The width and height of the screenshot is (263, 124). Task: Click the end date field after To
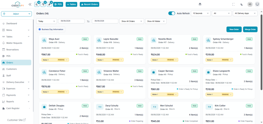pos(105,21)
